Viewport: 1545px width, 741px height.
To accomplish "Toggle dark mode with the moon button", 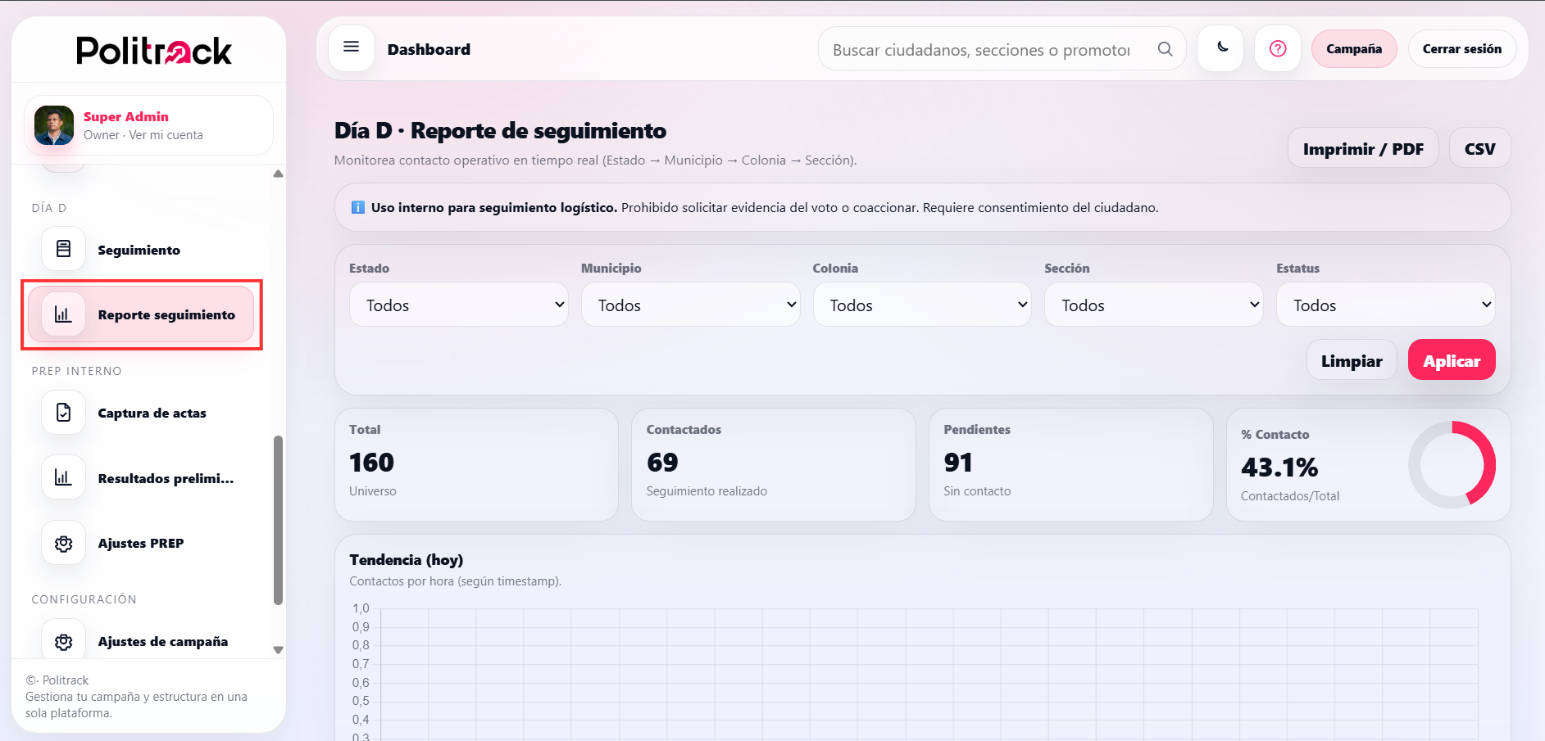I will tap(1220, 48).
